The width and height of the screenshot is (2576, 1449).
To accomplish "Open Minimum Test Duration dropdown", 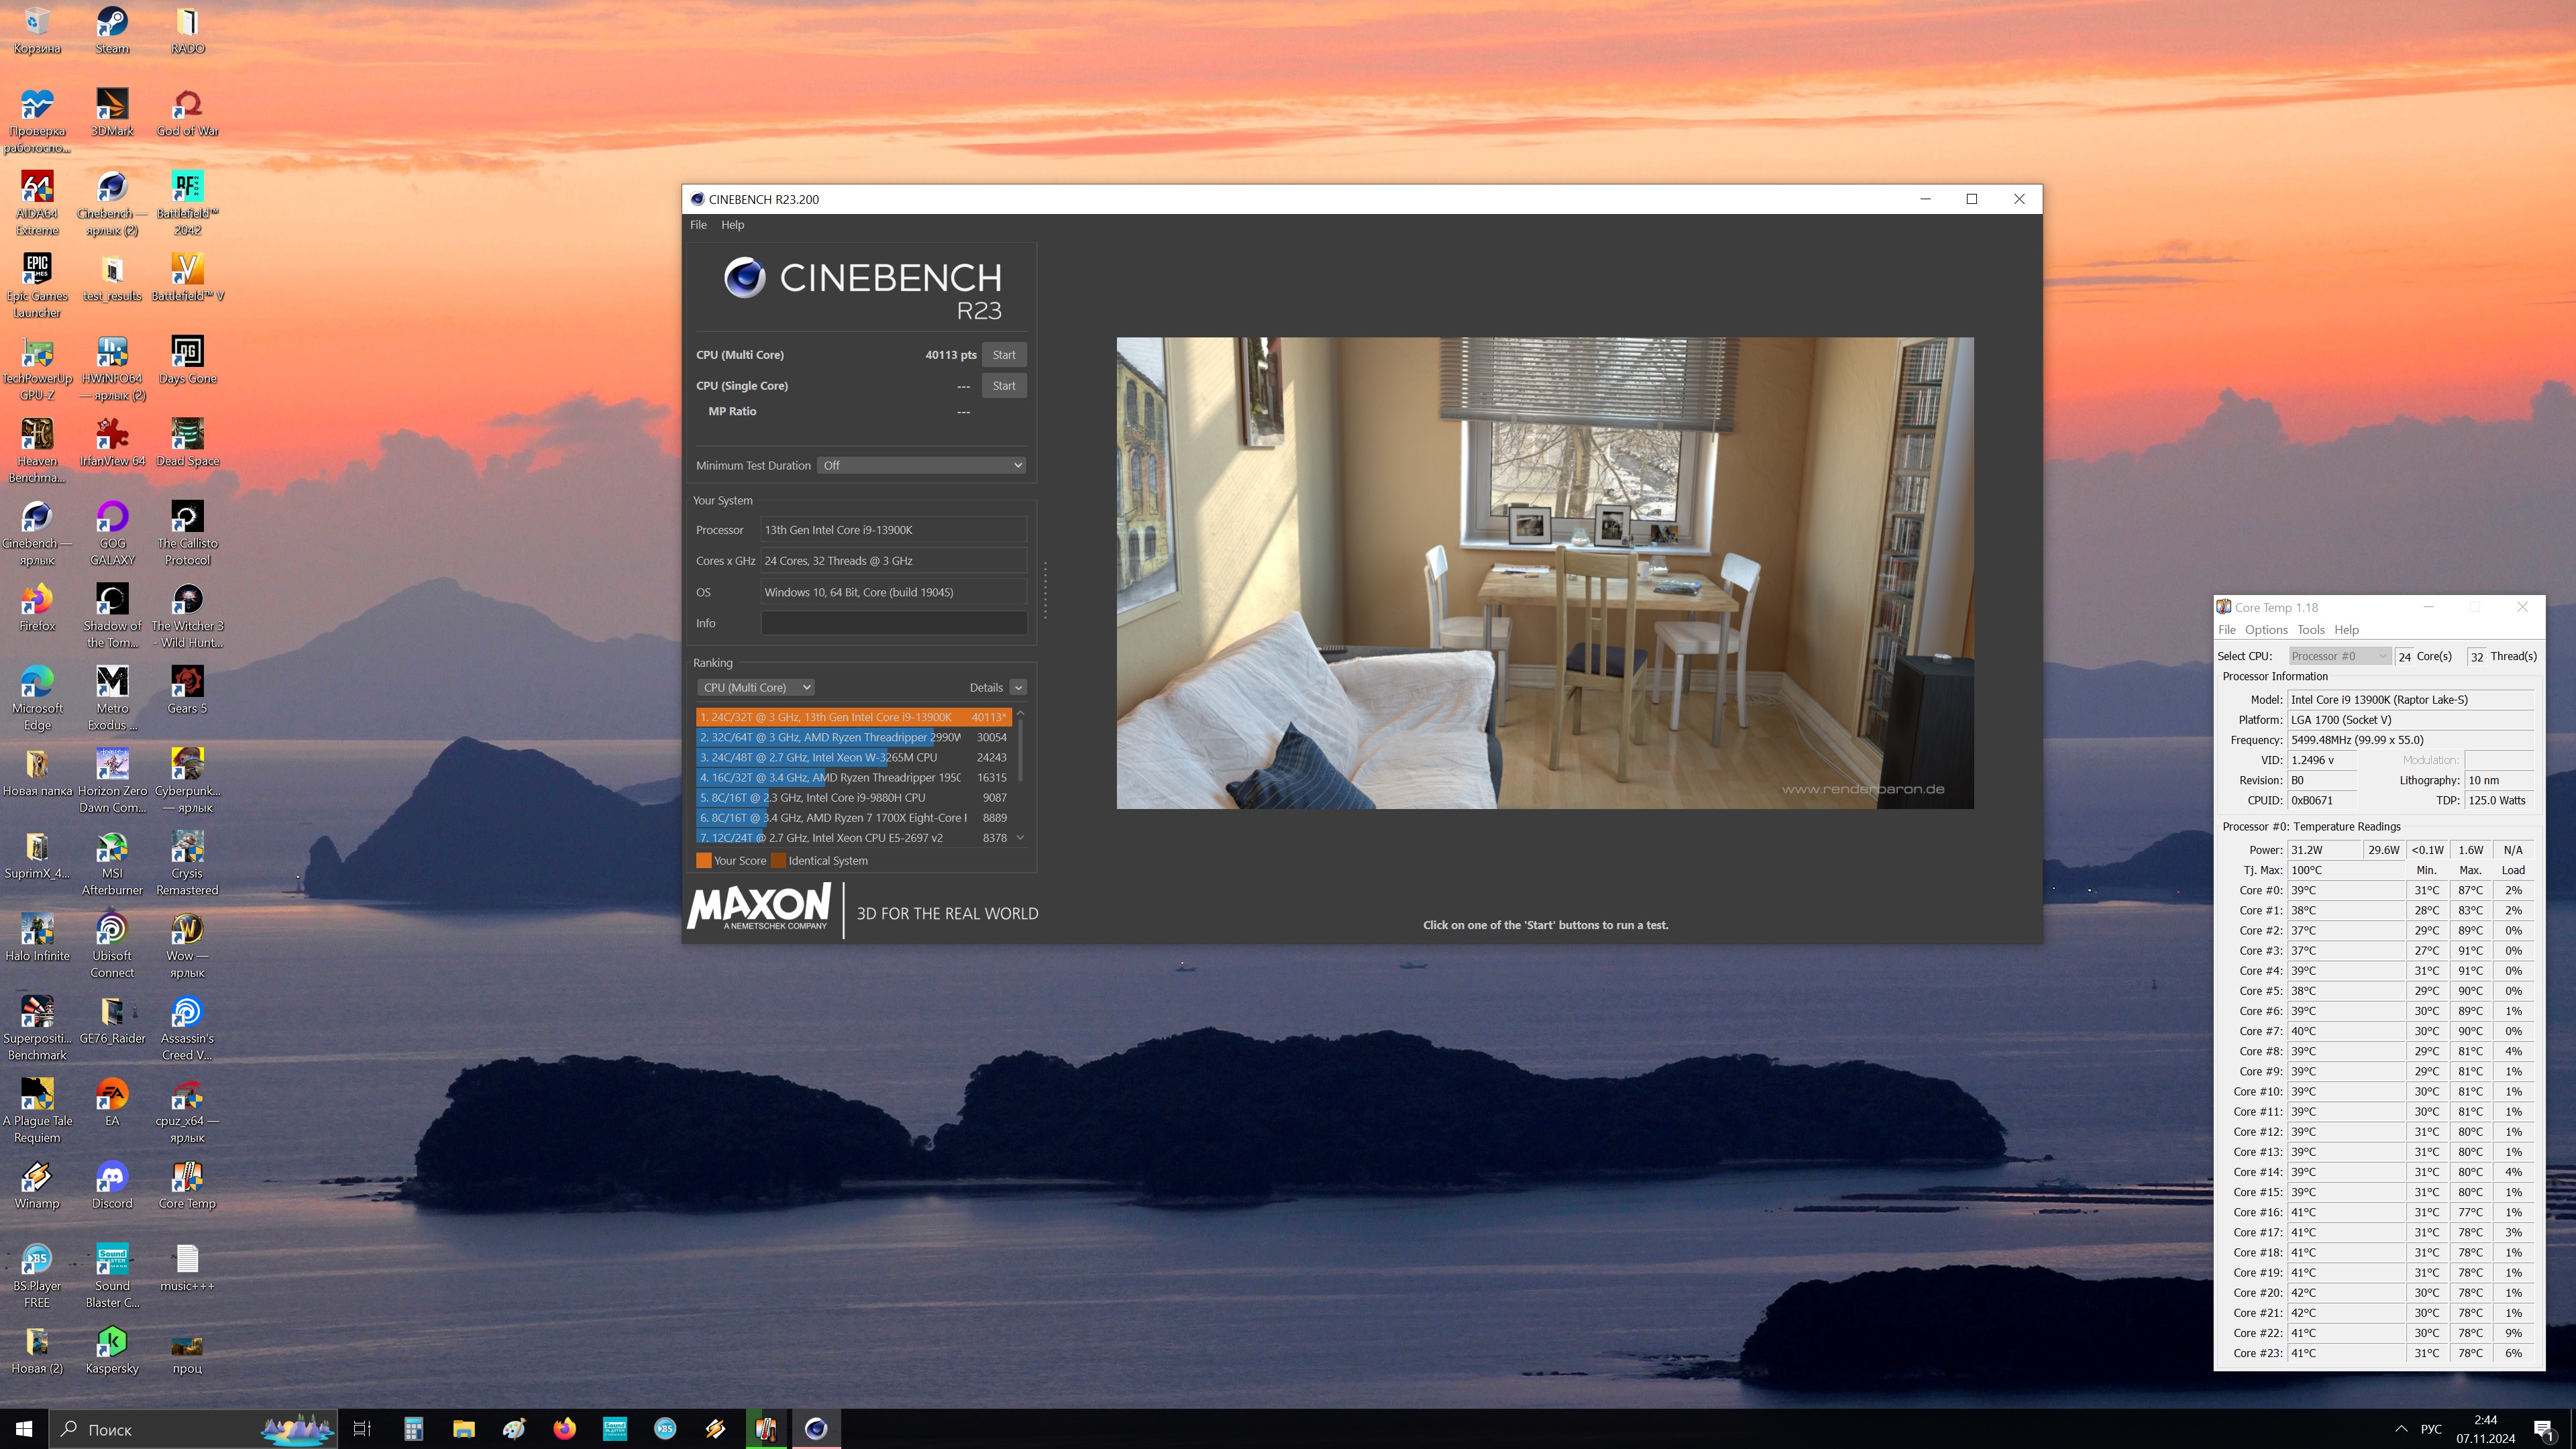I will [921, 465].
